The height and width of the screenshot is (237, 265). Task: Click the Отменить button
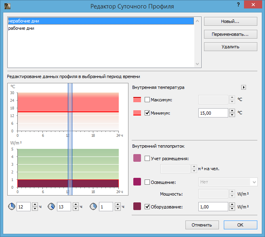(202, 225)
